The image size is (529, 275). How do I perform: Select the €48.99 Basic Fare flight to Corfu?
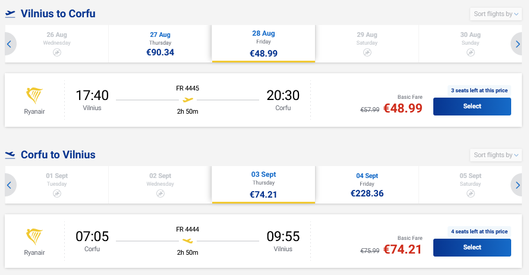pos(472,107)
